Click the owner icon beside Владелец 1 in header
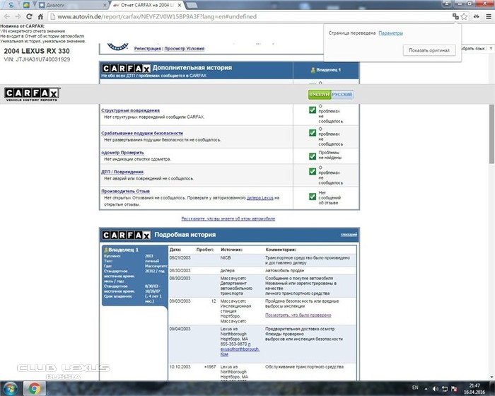The image size is (495, 396). coord(313,70)
